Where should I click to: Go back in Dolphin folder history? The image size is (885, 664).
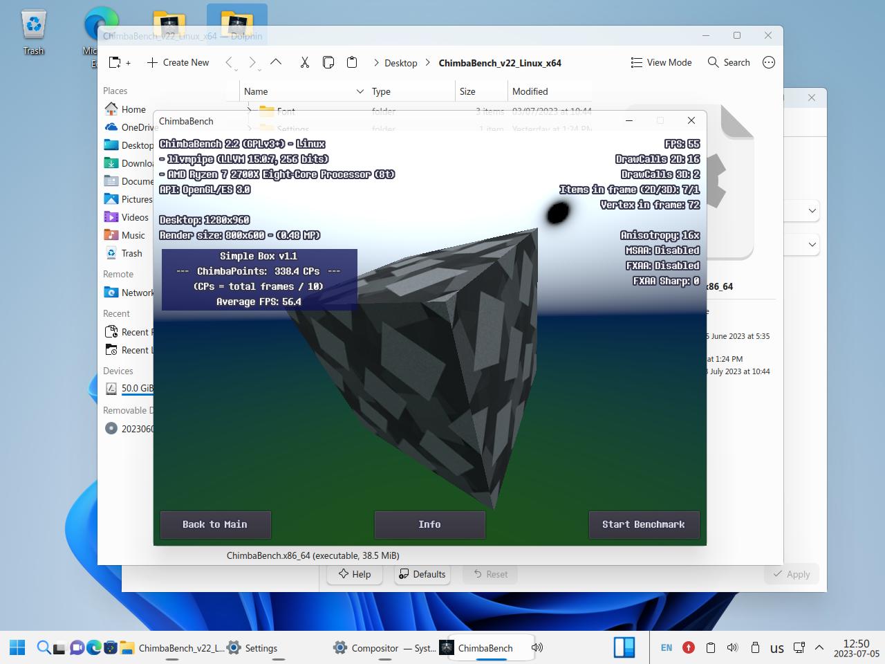(230, 62)
